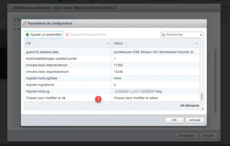Viewport: 230px width, 146px height.
Task: Click the '44 éléments' count label
Action: click(x=190, y=105)
